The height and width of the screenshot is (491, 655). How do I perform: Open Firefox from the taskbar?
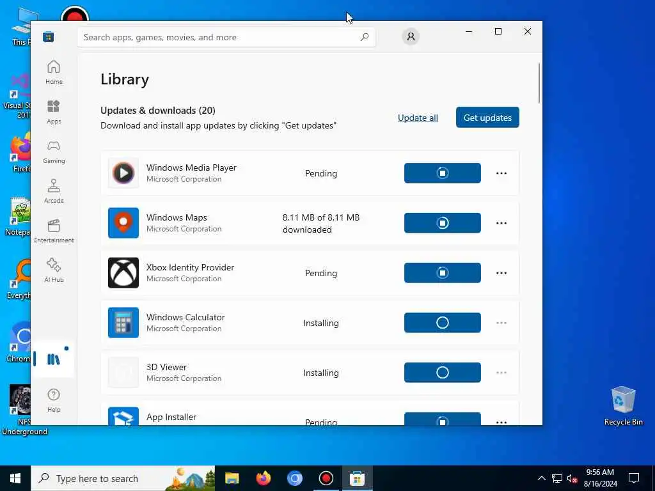pos(263,478)
